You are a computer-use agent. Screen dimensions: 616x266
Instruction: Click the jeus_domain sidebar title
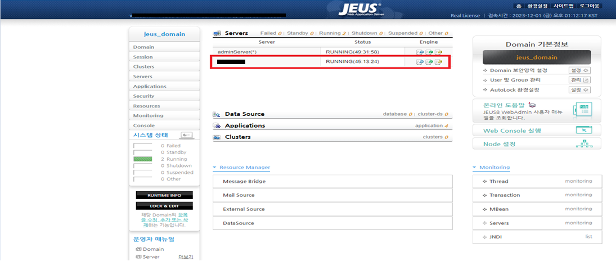point(164,34)
